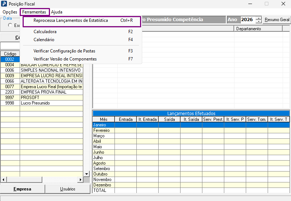Switch to the Usuários tab
This screenshot has height=201, width=291.
pyautogui.click(x=68, y=189)
